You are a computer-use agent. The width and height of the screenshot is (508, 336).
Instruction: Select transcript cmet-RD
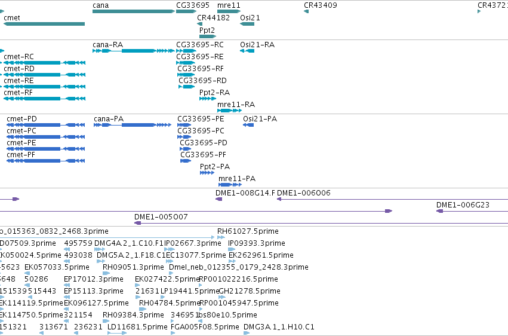click(44, 75)
